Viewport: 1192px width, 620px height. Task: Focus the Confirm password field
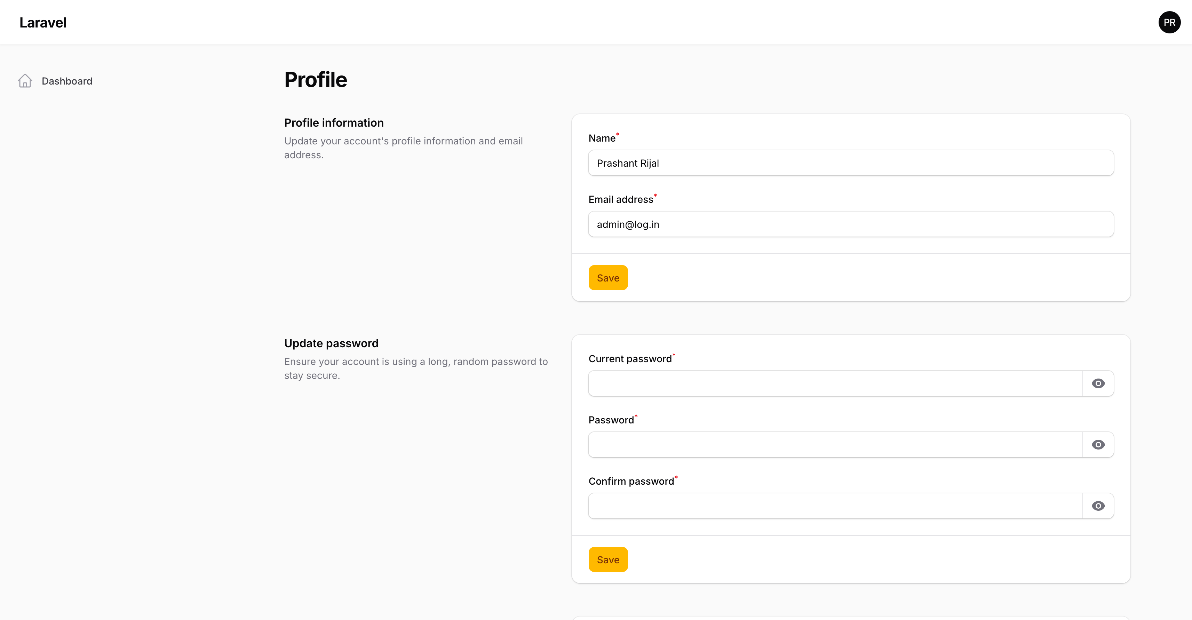835,506
